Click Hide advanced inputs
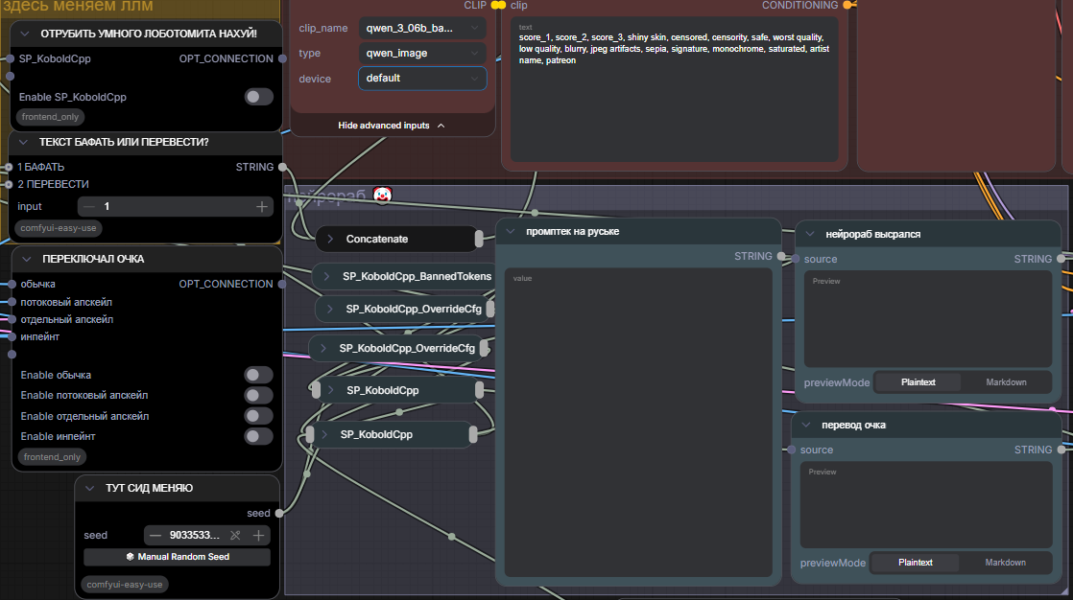1073x600 pixels. pos(392,126)
